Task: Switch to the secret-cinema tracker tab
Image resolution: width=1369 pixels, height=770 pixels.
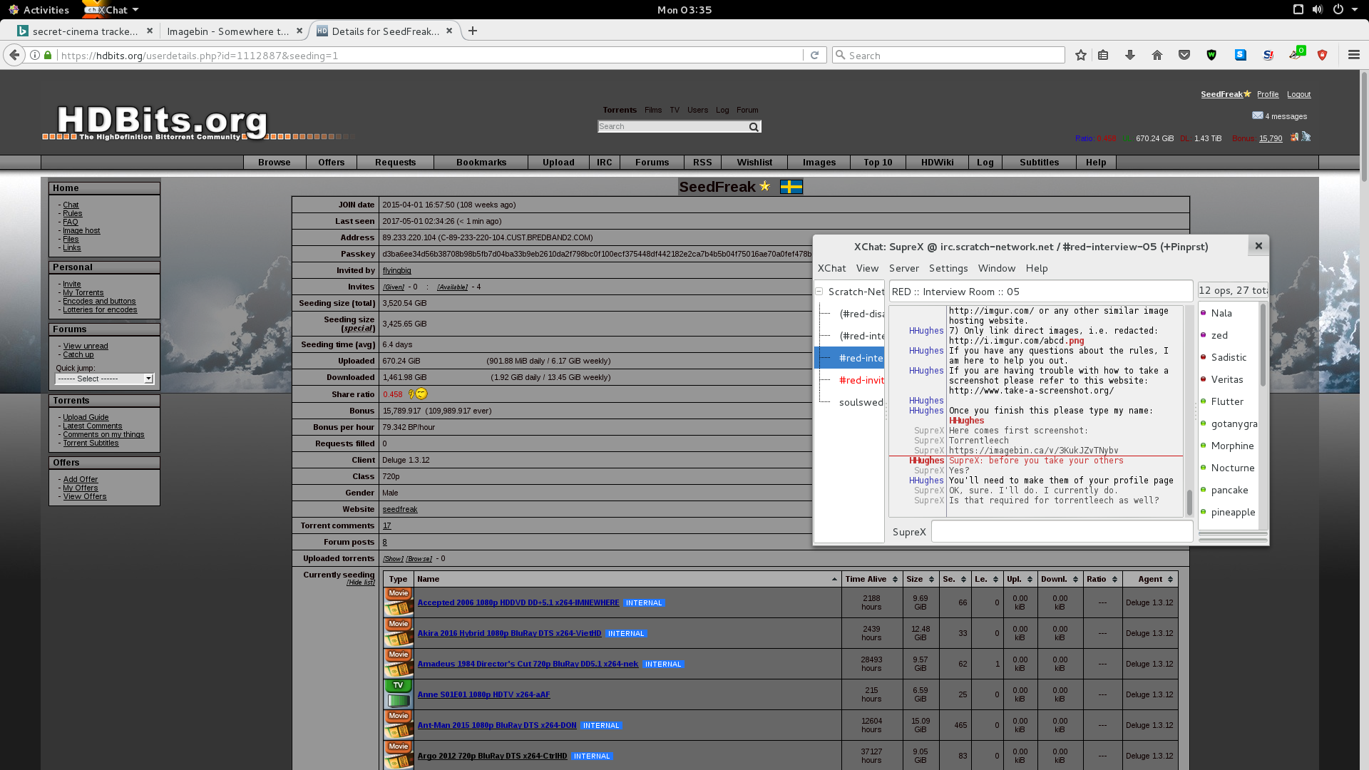Action: click(x=85, y=31)
